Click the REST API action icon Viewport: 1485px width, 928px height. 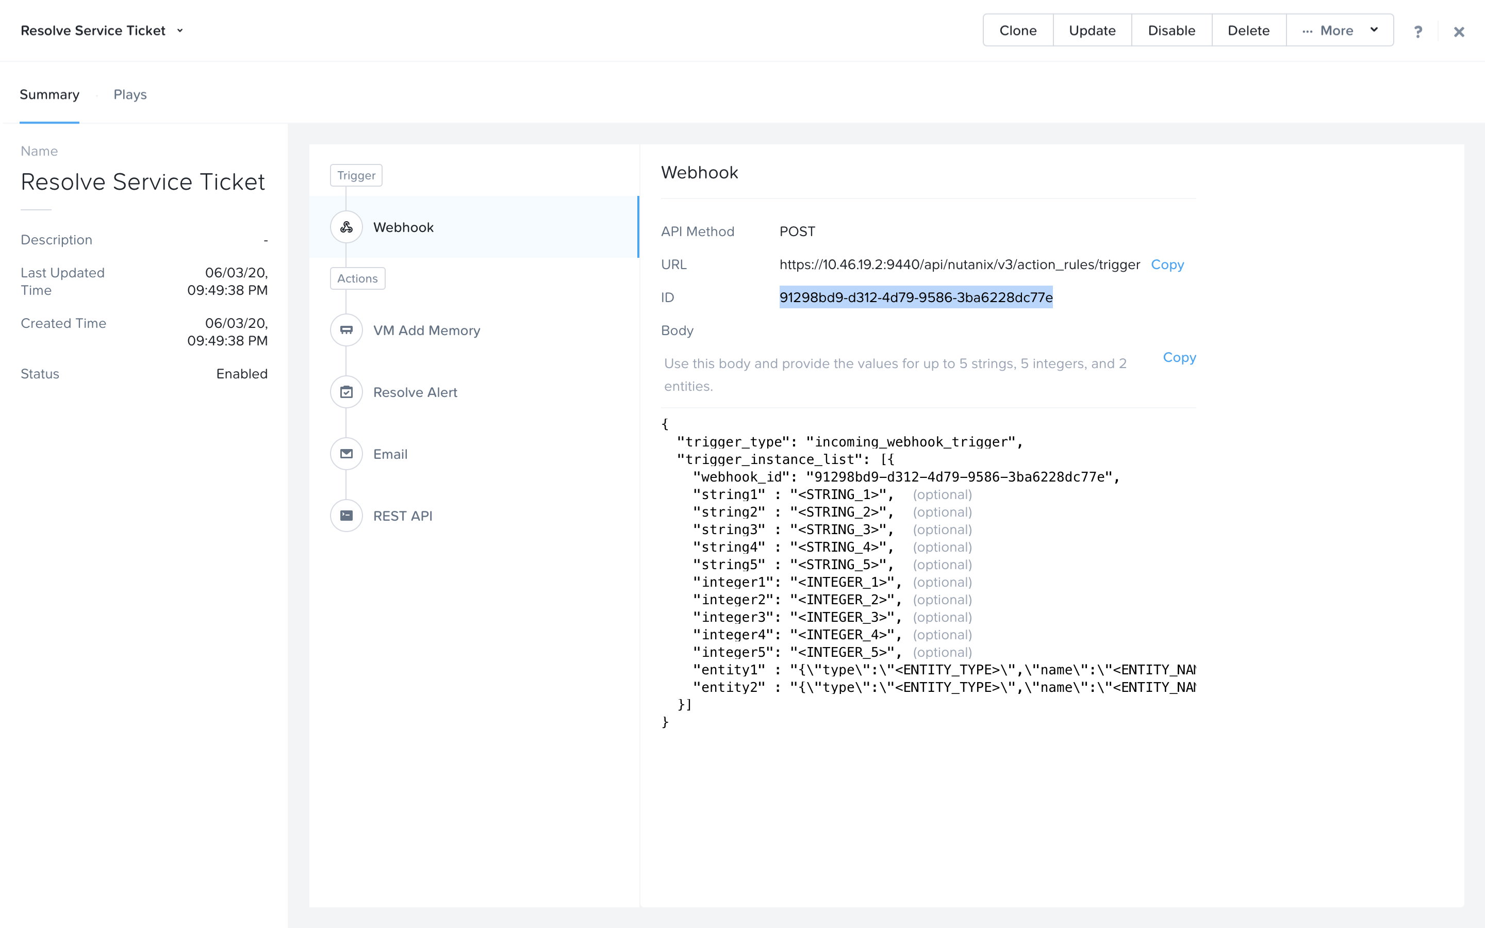[x=346, y=516]
